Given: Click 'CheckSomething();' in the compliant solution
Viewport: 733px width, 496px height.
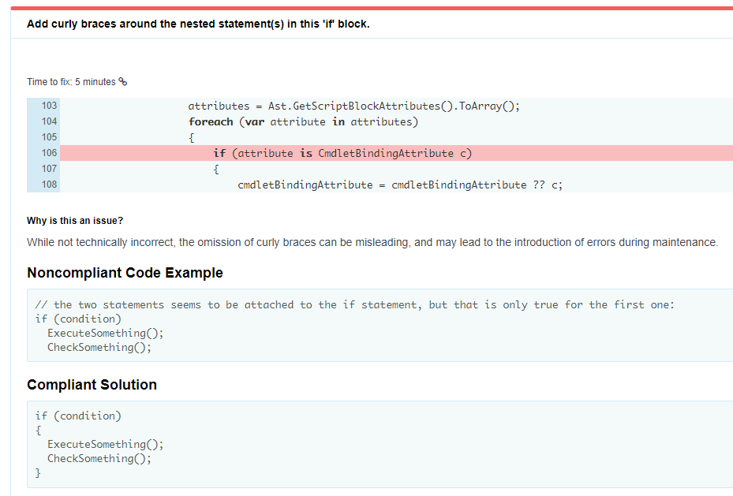Looking at the screenshot, I should tap(99, 459).
